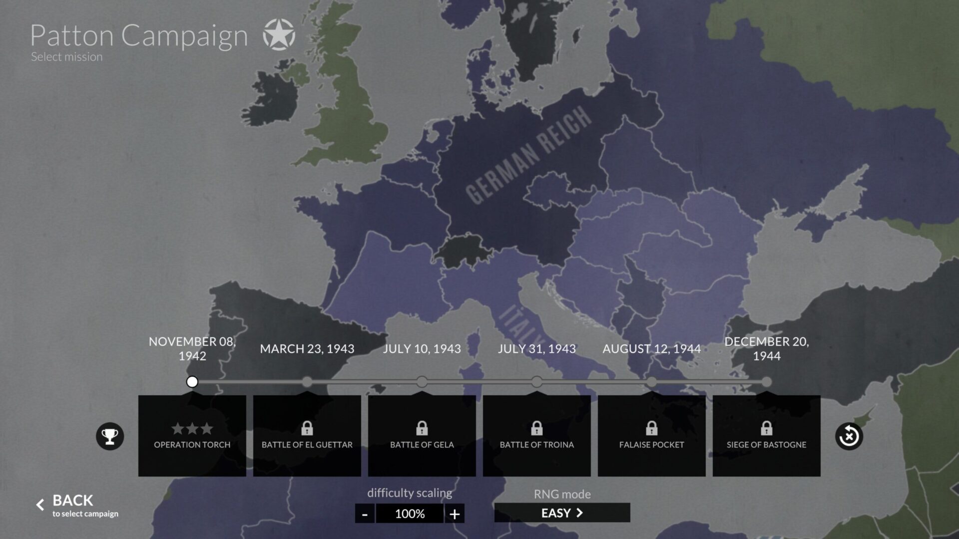Select the Operation Torch mission card
Screen dimensions: 959x539
coord(192,436)
